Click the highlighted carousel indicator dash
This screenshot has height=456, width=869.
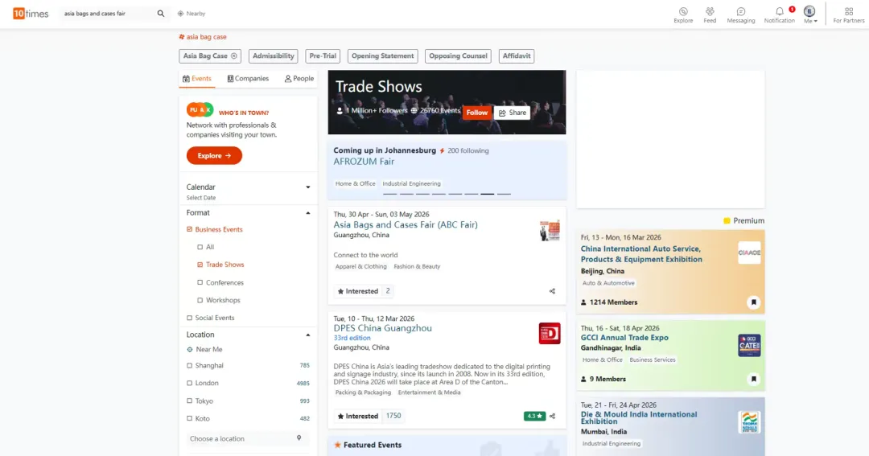click(487, 194)
